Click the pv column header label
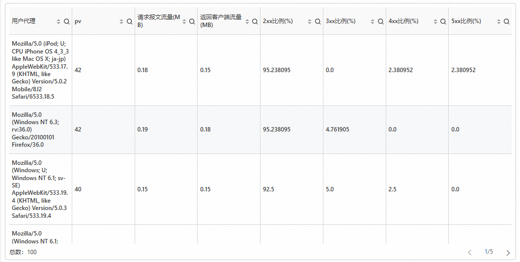 (x=78, y=21)
